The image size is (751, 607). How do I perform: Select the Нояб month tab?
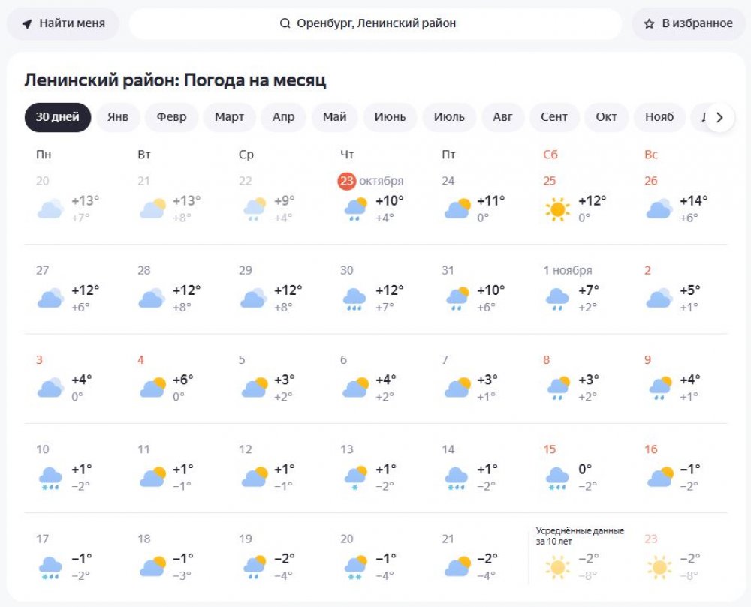coord(659,117)
